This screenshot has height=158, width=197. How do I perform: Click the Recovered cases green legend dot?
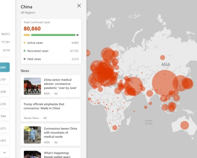pyautogui.click(x=24, y=51)
